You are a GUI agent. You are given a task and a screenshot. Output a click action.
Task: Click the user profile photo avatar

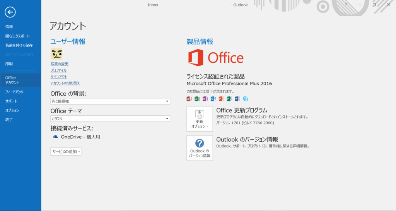56,54
